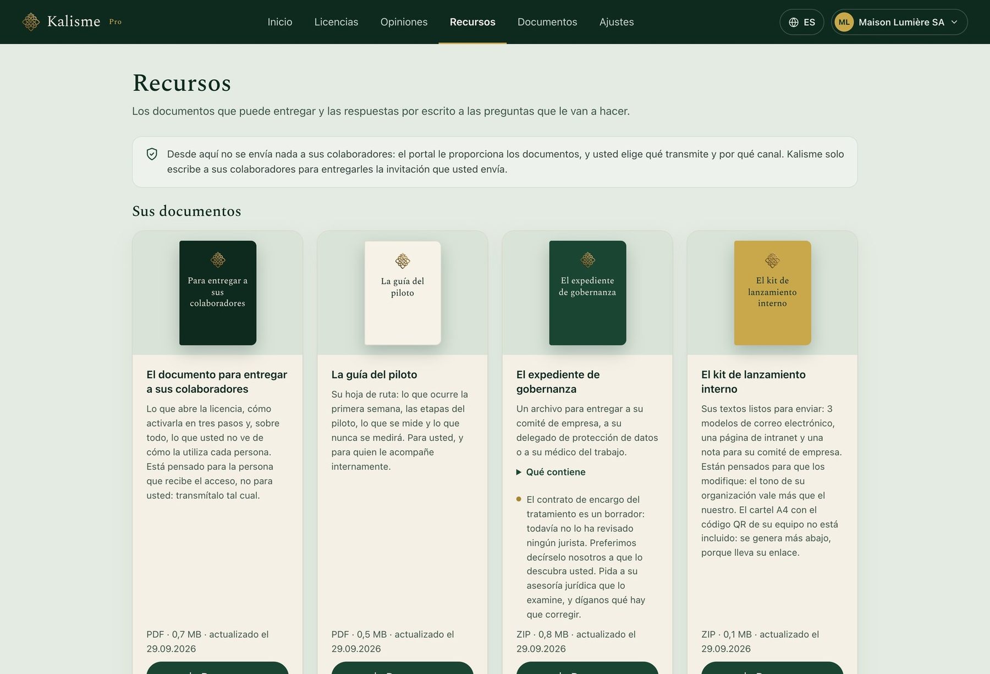Click the shield icon in the notice banner
The width and height of the screenshot is (990, 674).
152,154
